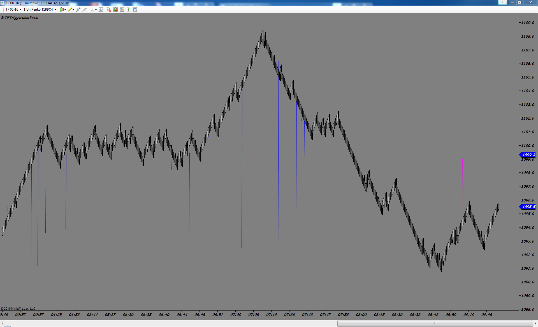Click the zoom frame magnifier icon

(x=101, y=10)
